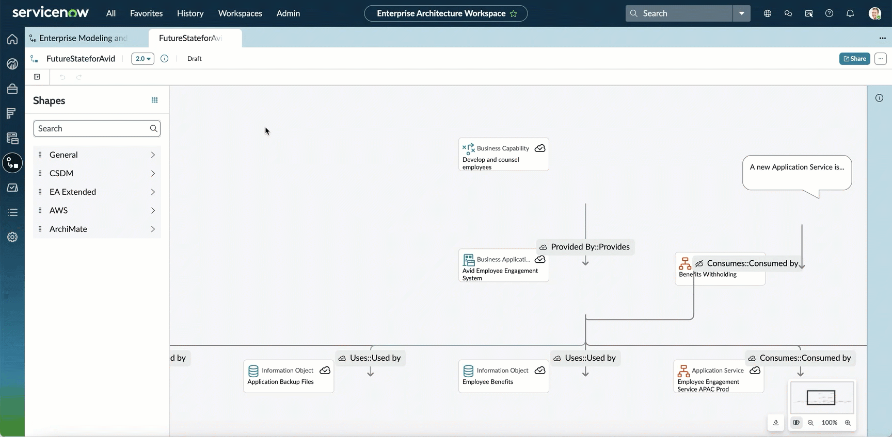
Task: Toggle the Shapes panel collapse button
Action: point(37,77)
